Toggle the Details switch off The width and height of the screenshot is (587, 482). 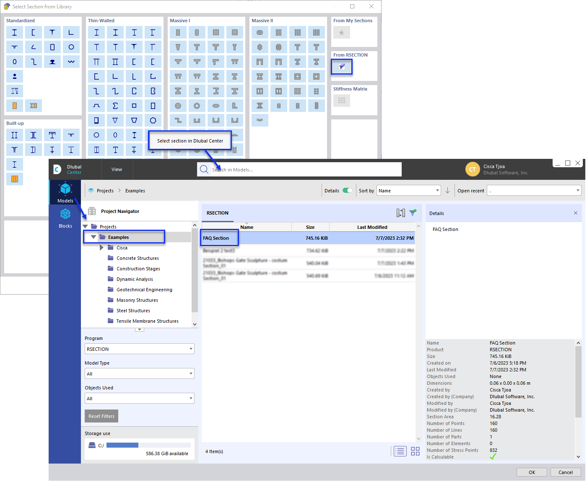click(348, 190)
